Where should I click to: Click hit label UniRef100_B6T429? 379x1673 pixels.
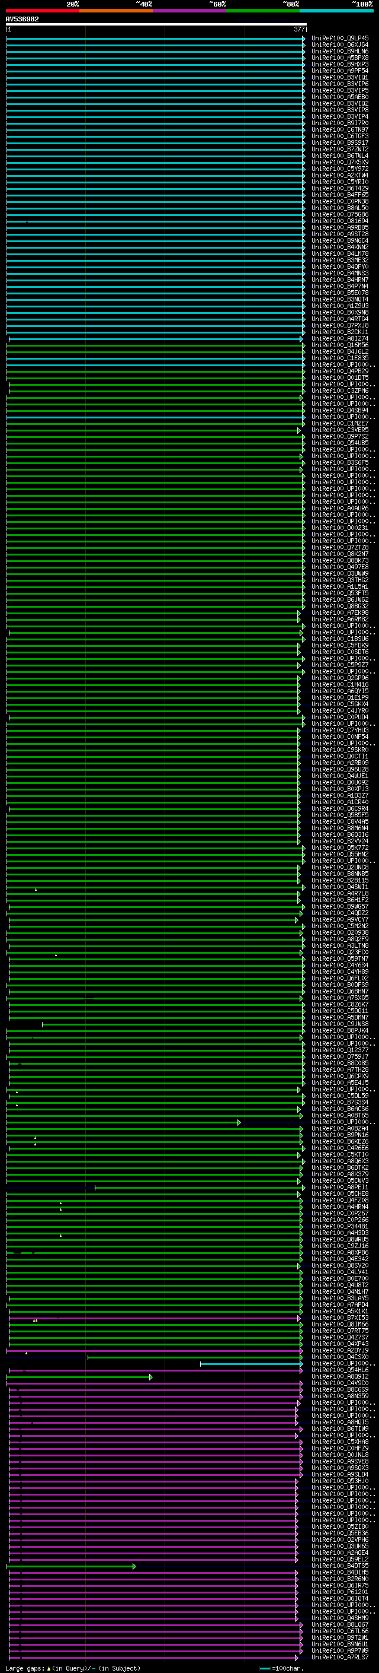pyautogui.click(x=340, y=188)
